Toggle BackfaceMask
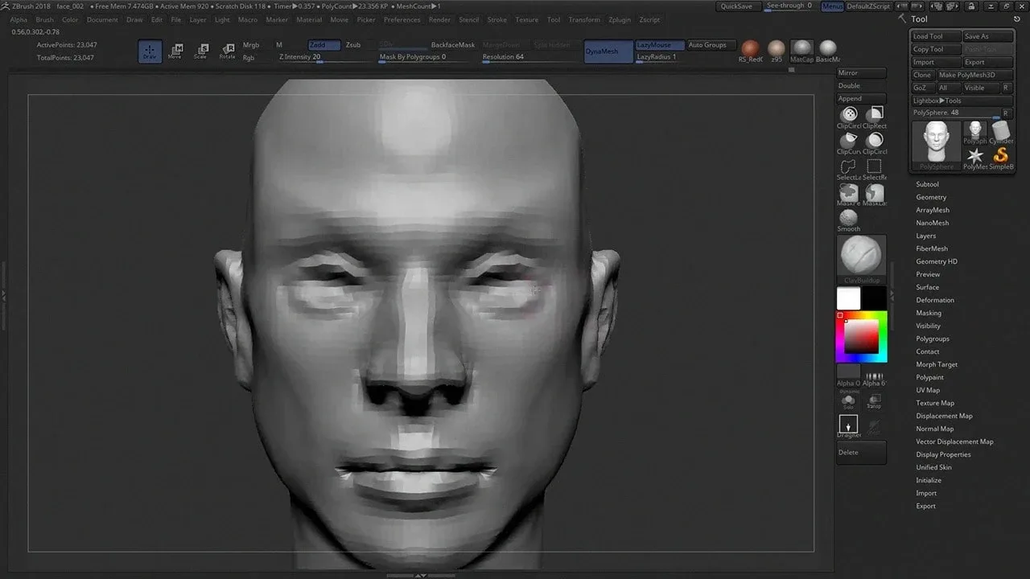 pyautogui.click(x=453, y=45)
